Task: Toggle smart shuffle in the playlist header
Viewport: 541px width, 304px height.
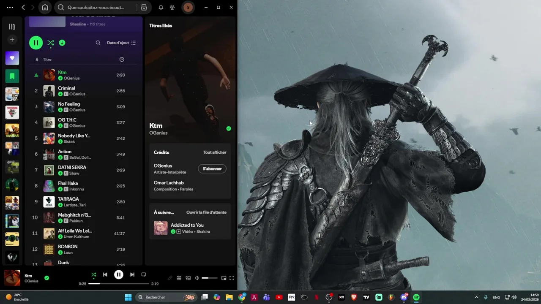Action: click(x=51, y=43)
